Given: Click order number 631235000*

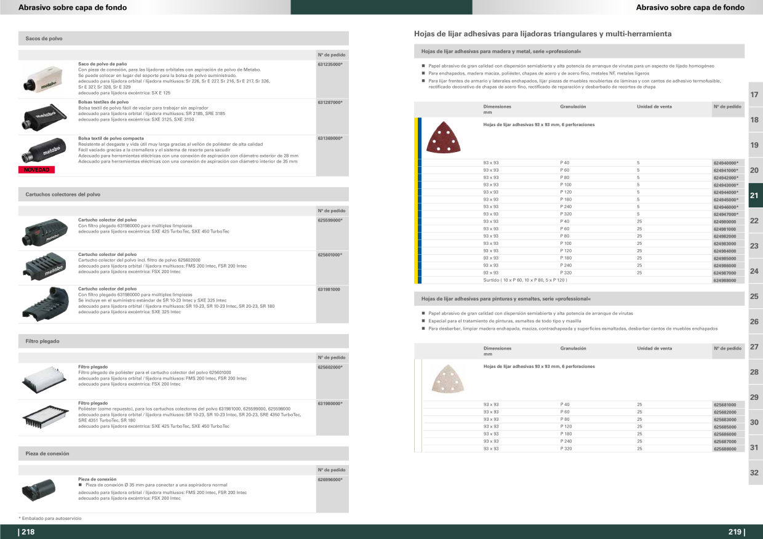Looking at the screenshot, I should [330, 65].
